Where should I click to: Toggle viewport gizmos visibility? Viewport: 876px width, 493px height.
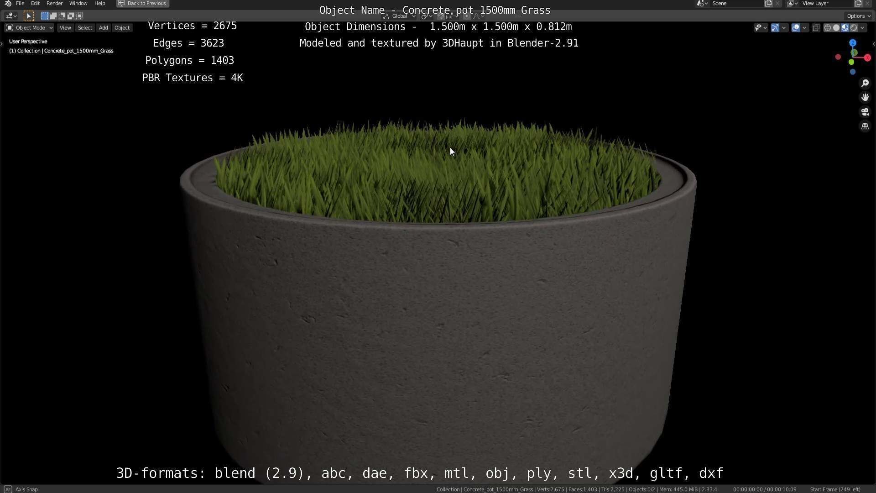pos(775,28)
